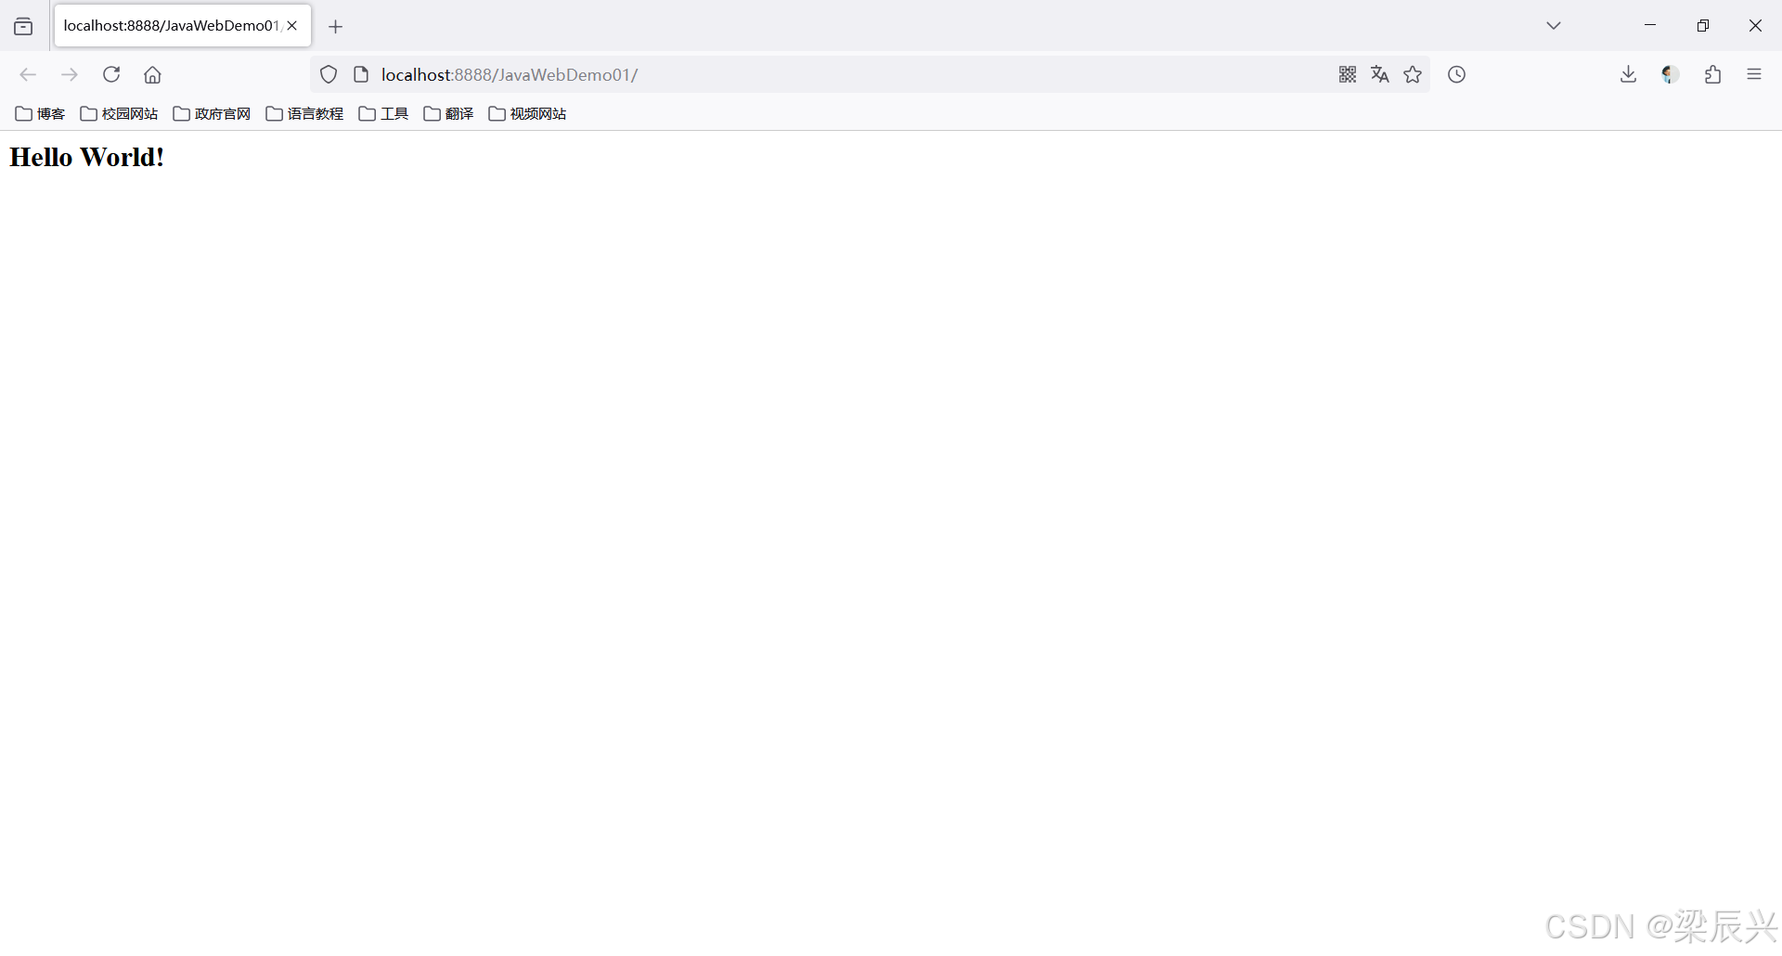The width and height of the screenshot is (1782, 956).
Task: Open the application hamburger menu
Action: 1754,74
